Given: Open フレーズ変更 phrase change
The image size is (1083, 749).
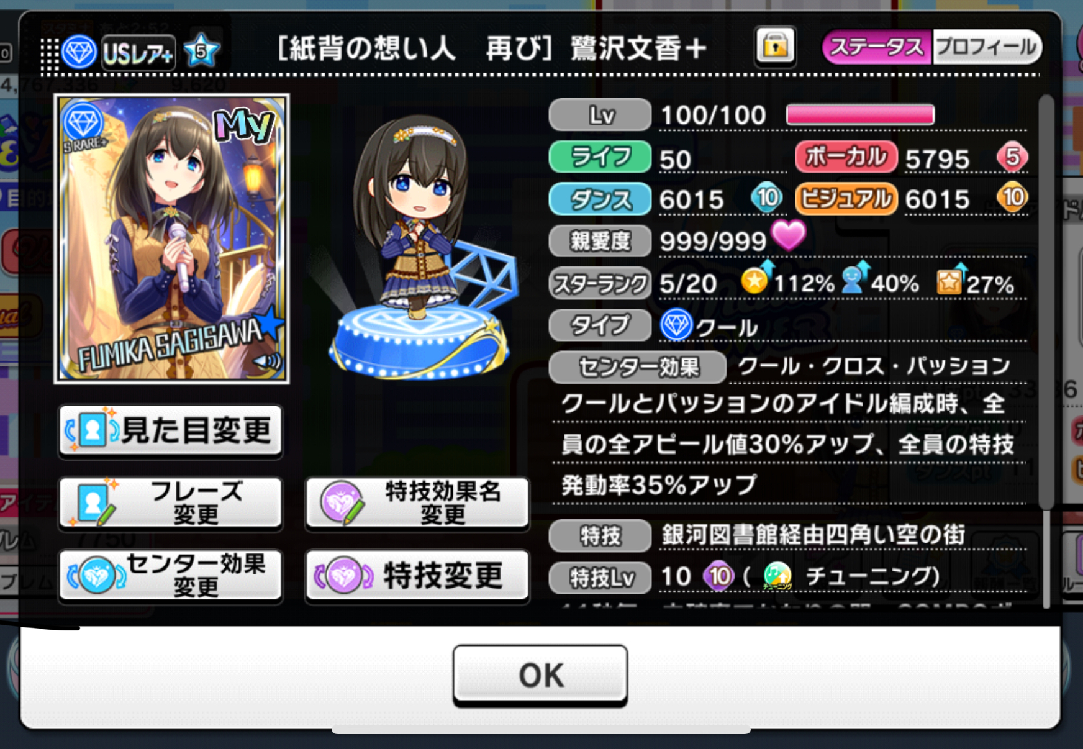Looking at the screenshot, I should [171, 503].
